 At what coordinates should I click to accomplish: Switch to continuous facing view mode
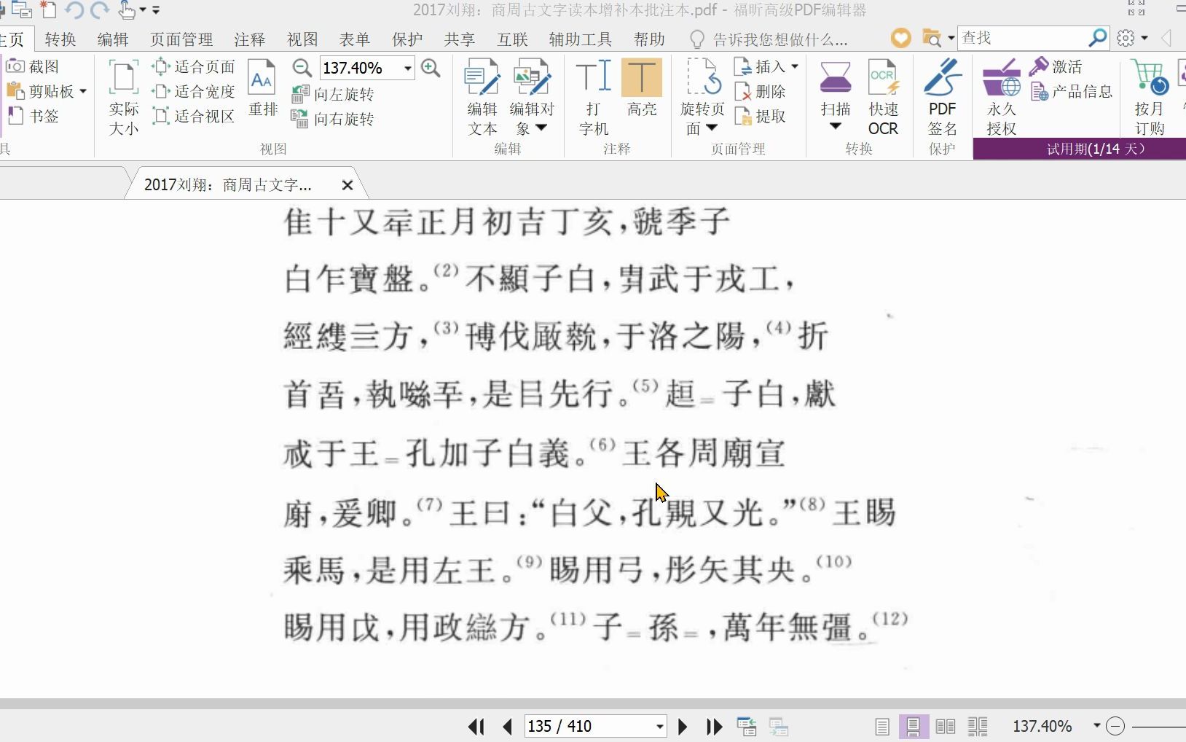pos(978,727)
